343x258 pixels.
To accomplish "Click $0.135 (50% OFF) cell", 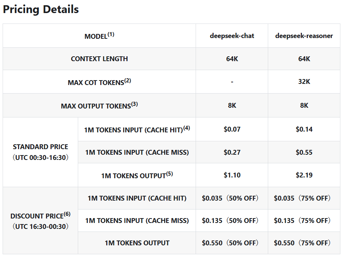I will click(232, 220).
